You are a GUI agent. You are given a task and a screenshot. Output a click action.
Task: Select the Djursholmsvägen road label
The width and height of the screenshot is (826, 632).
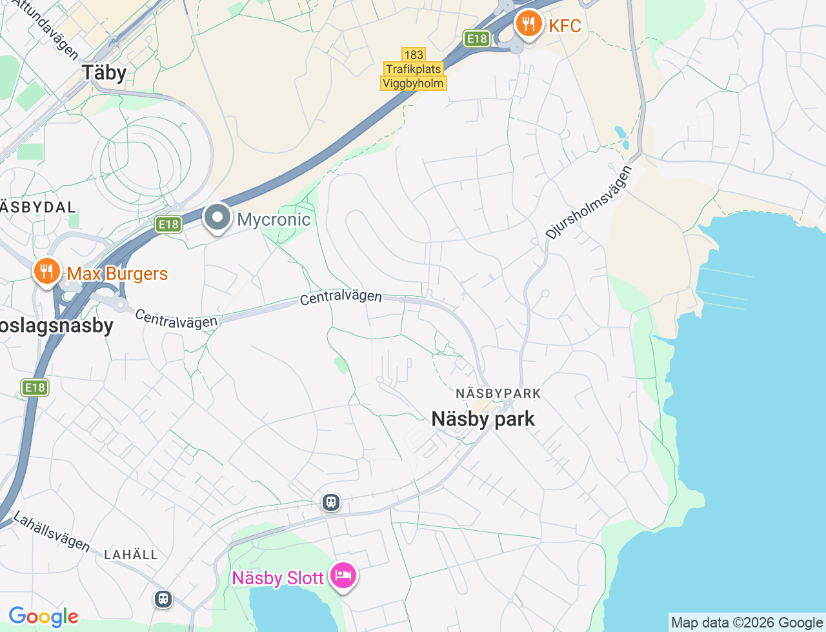coord(588,202)
